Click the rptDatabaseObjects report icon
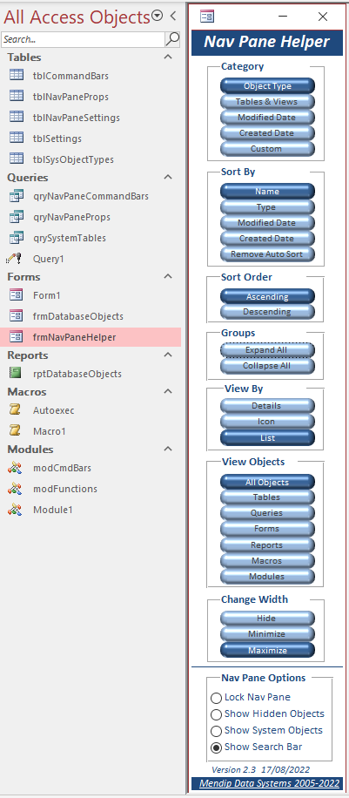Image resolution: width=349 pixels, height=798 pixels. click(16, 374)
